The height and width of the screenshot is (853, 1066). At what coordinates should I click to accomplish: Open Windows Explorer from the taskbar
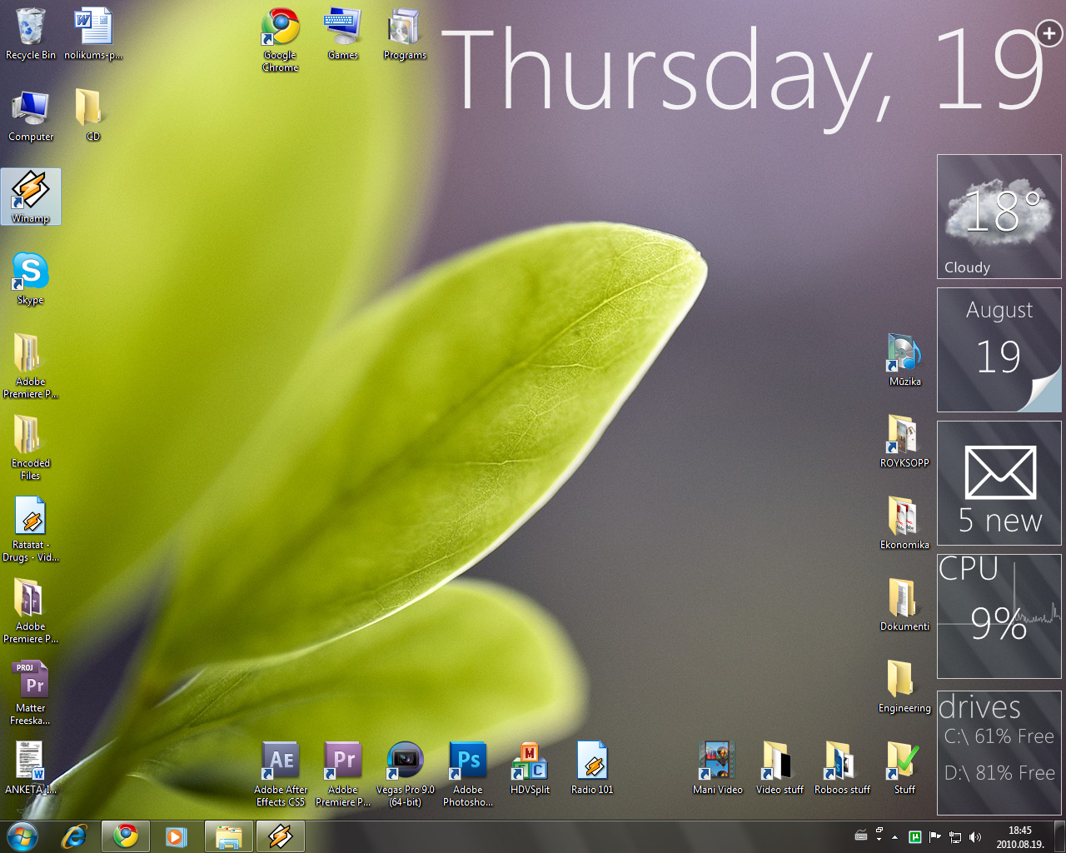tap(229, 836)
